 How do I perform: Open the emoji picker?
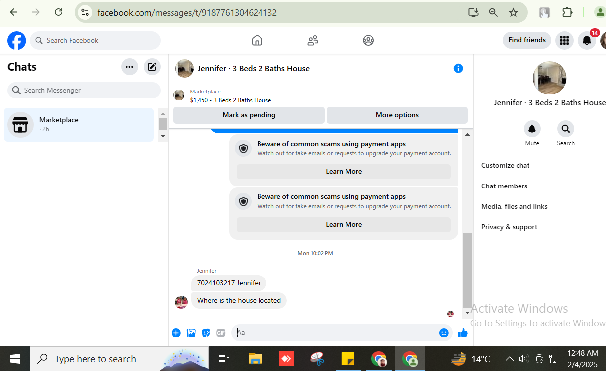point(444,333)
